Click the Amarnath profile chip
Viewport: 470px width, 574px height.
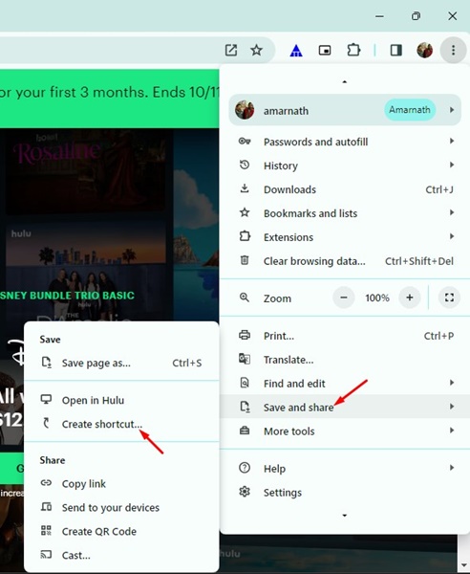pyautogui.click(x=410, y=110)
